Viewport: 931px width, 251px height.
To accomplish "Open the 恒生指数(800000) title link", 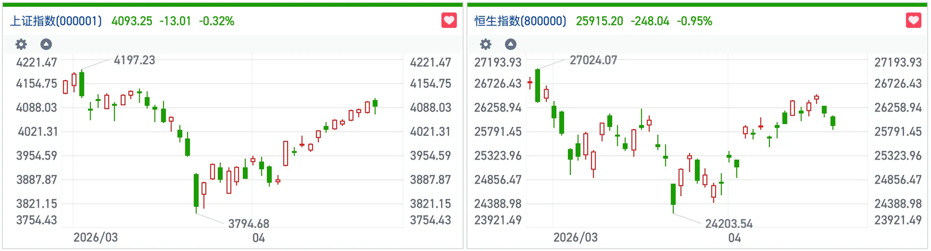I will (520, 21).
